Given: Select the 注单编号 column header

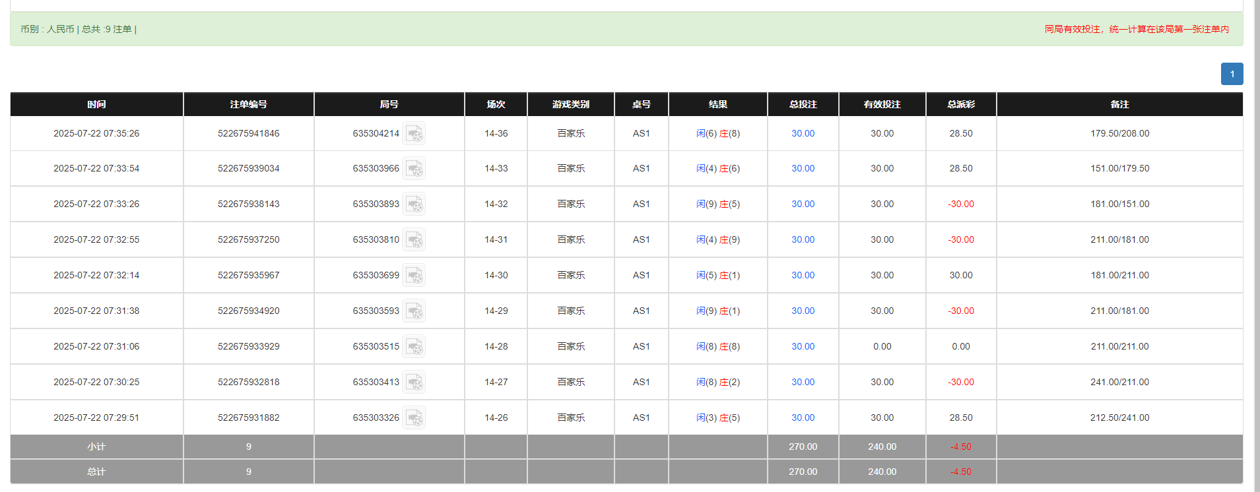Looking at the screenshot, I should click(248, 104).
